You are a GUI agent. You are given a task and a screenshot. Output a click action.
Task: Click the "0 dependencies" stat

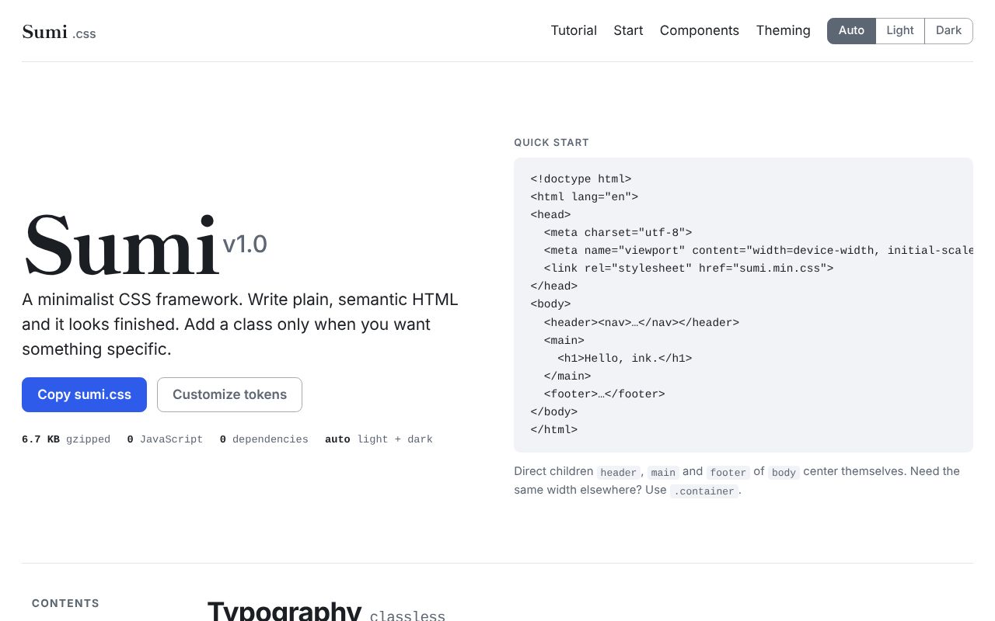coord(264,439)
